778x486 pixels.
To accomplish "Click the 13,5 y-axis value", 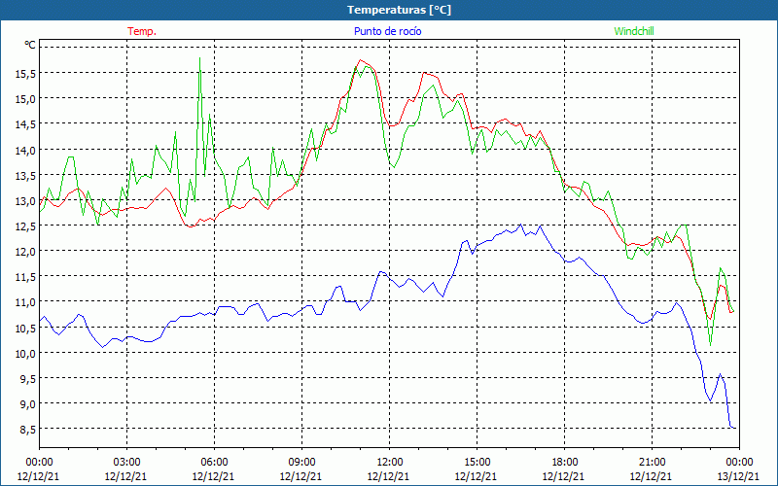I will pyautogui.click(x=25, y=176).
